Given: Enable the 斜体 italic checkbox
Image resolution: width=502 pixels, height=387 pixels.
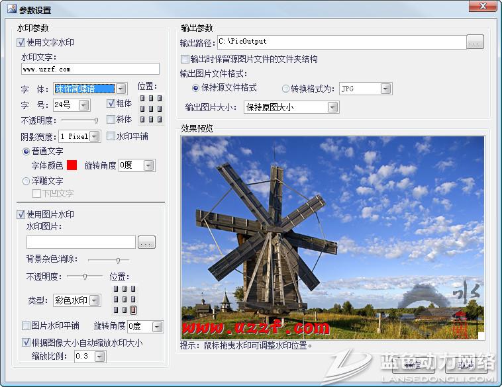Looking at the screenshot, I should [111, 120].
